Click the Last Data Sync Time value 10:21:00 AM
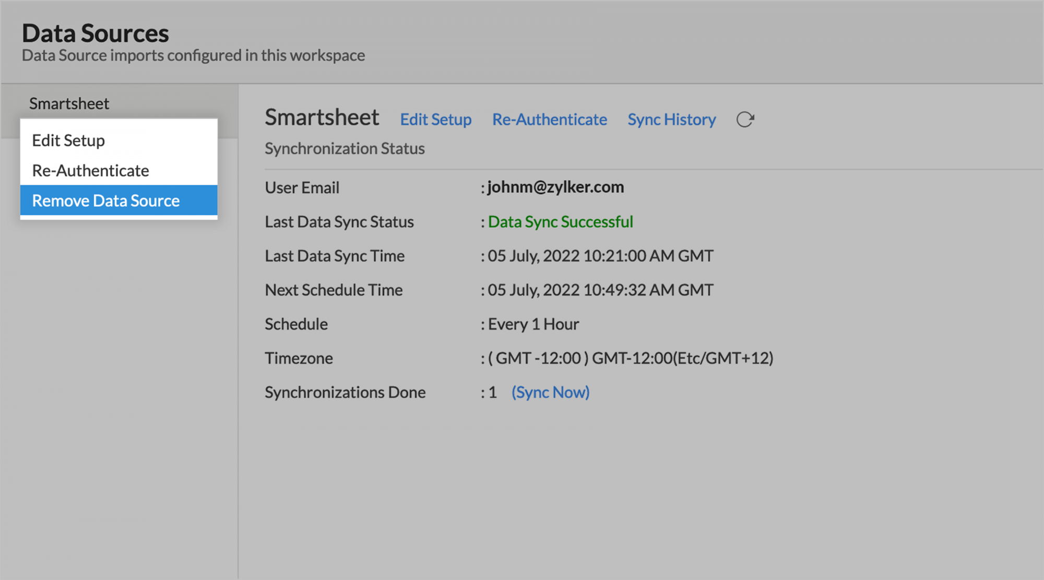1044x580 pixels. pyautogui.click(x=601, y=256)
